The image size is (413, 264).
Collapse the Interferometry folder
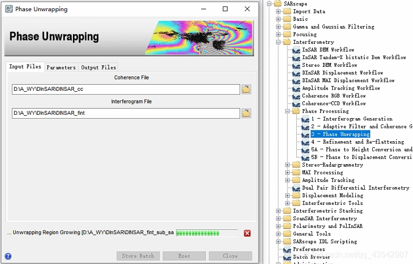click(278, 42)
